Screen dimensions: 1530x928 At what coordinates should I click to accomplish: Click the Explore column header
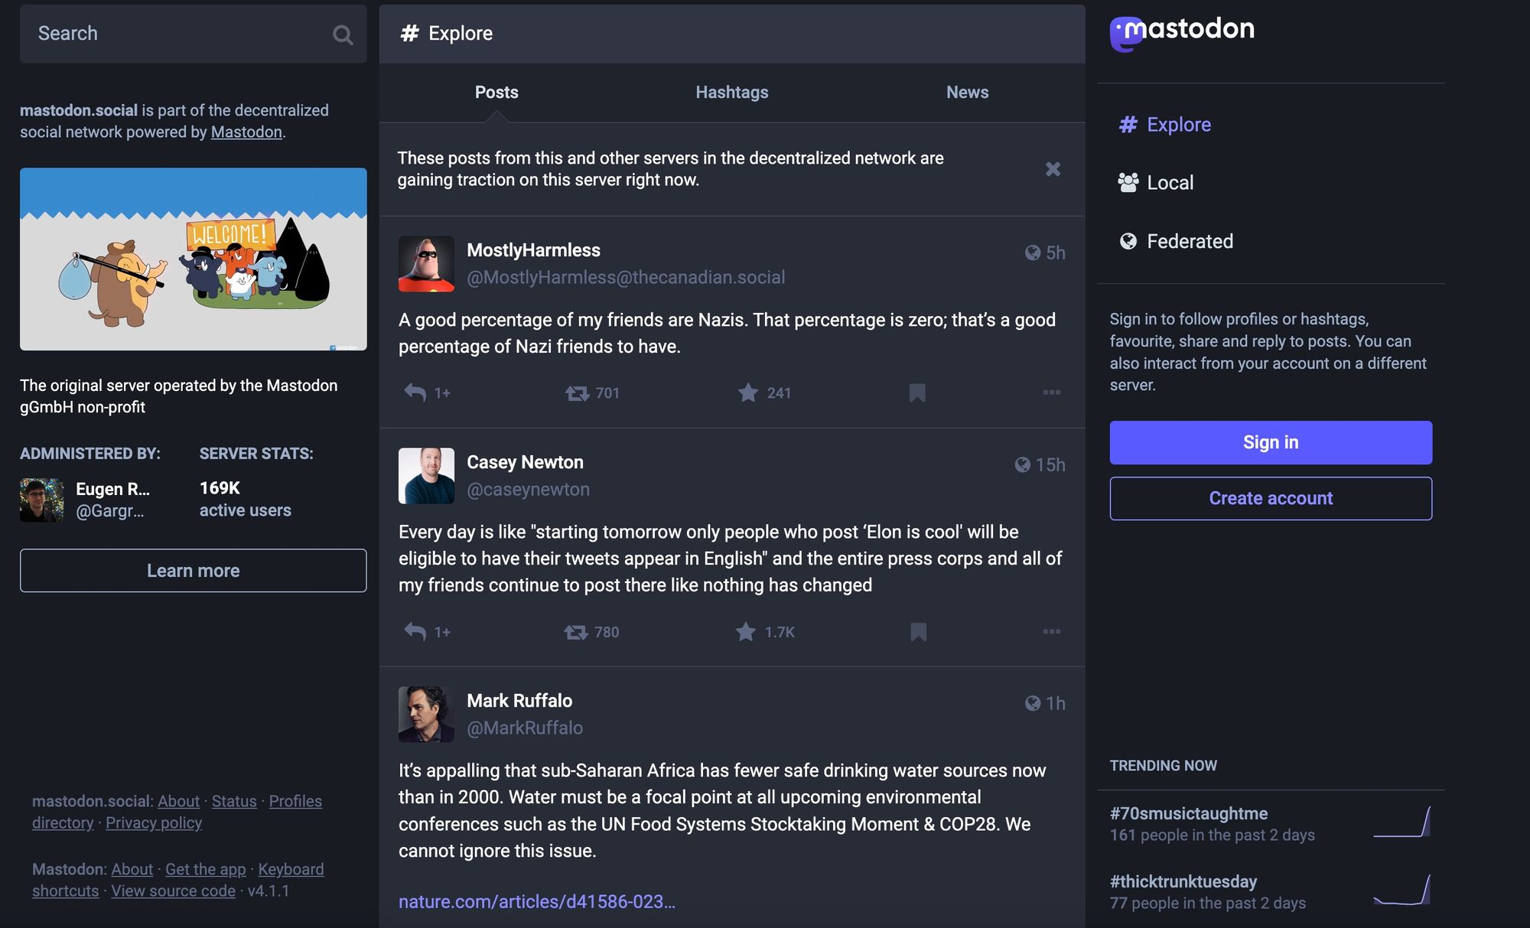[x=732, y=34]
